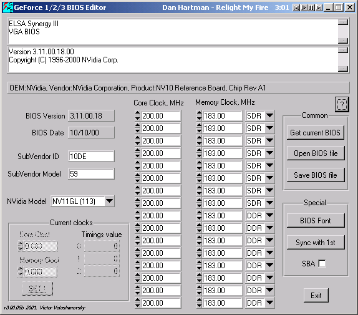Click Save BIOS file button

click(316, 175)
